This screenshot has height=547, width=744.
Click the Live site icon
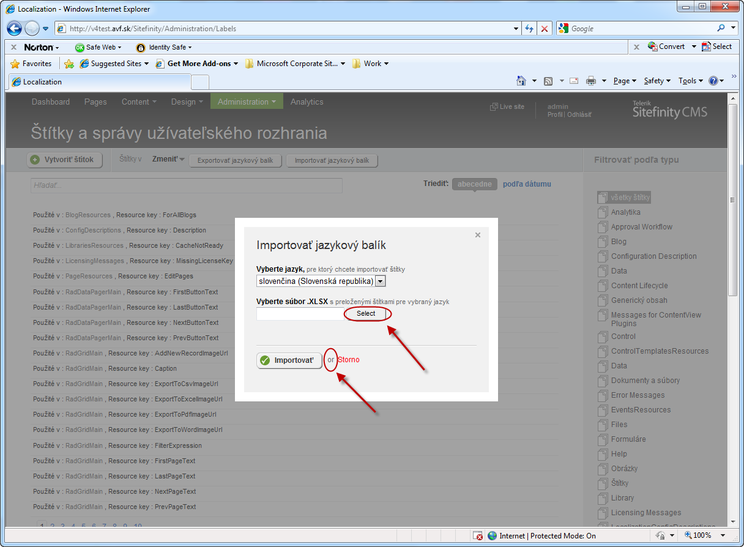(x=494, y=107)
